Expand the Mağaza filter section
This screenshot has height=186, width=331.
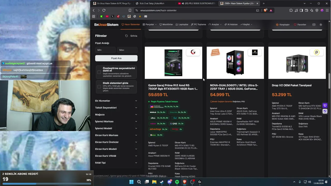point(116,114)
